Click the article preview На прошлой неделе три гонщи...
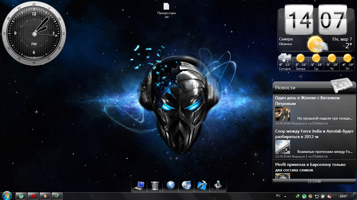Image resolution: width=357 pixels, height=200 pixels. pyautogui.click(x=325, y=118)
